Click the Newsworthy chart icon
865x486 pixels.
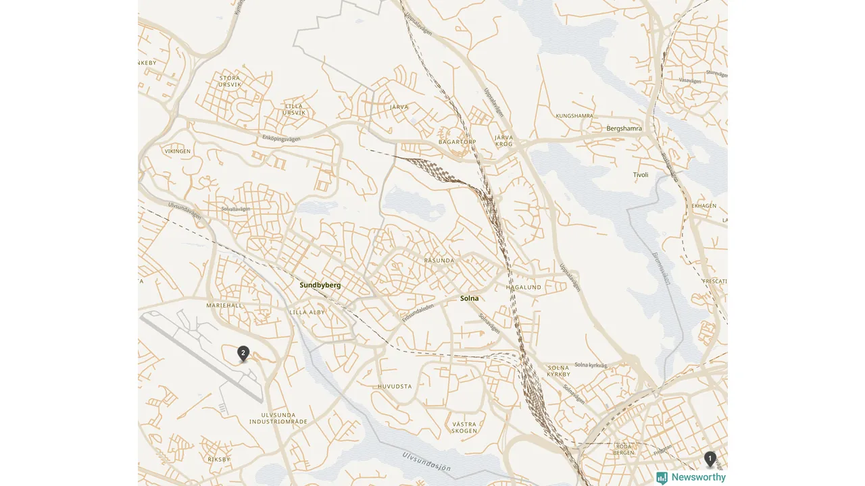point(662,478)
